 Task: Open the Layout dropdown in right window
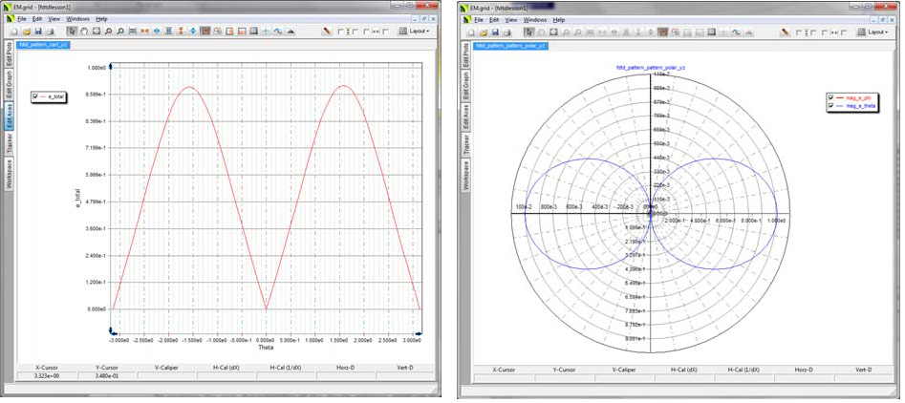876,32
